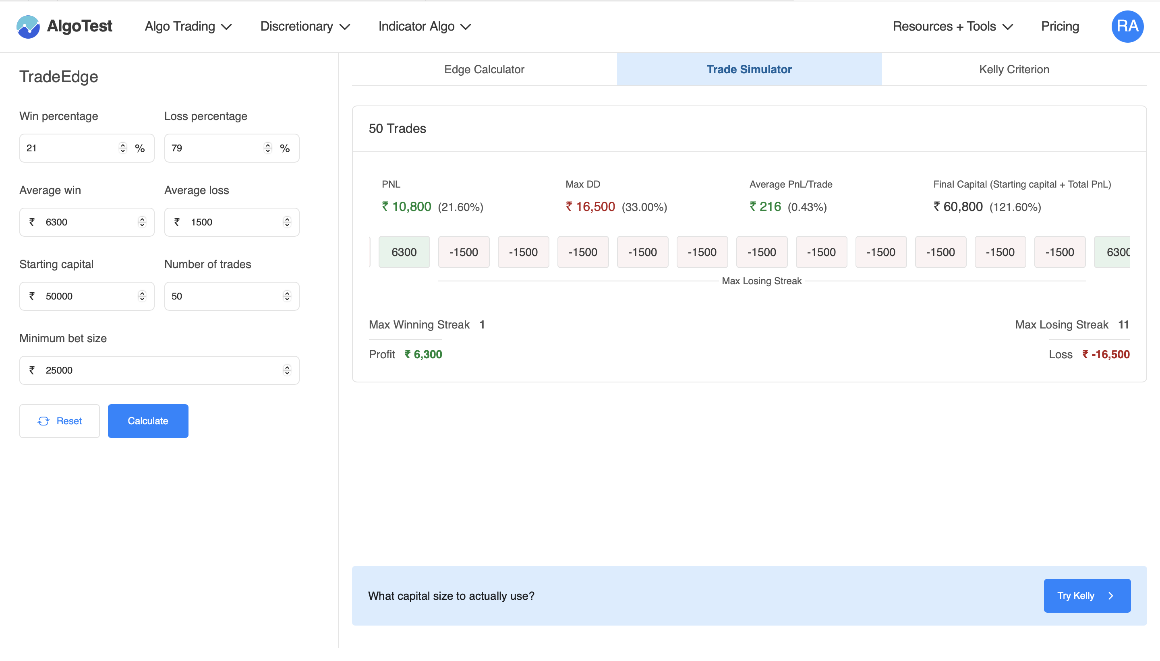
Task: Click the circular refresh icon beside Reset
Action: coord(43,421)
